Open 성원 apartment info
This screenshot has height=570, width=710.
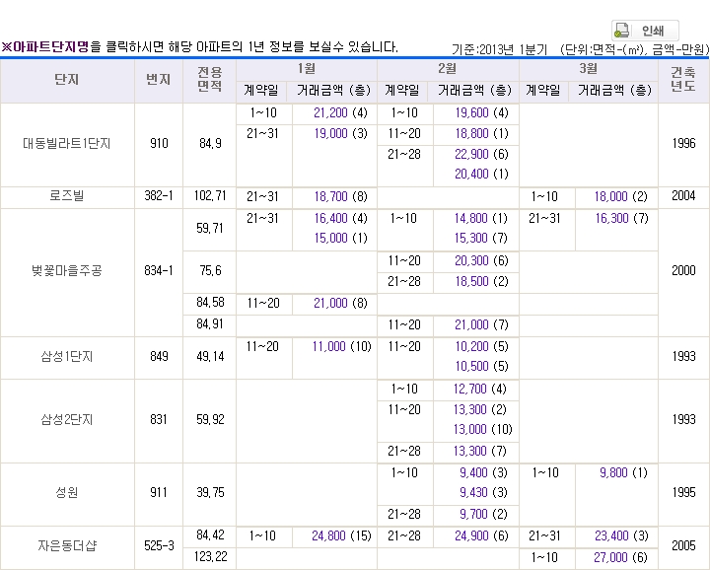(67, 492)
